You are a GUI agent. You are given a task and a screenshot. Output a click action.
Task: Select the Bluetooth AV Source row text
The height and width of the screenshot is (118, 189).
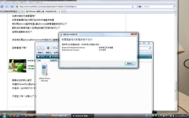[x=70, y=50]
